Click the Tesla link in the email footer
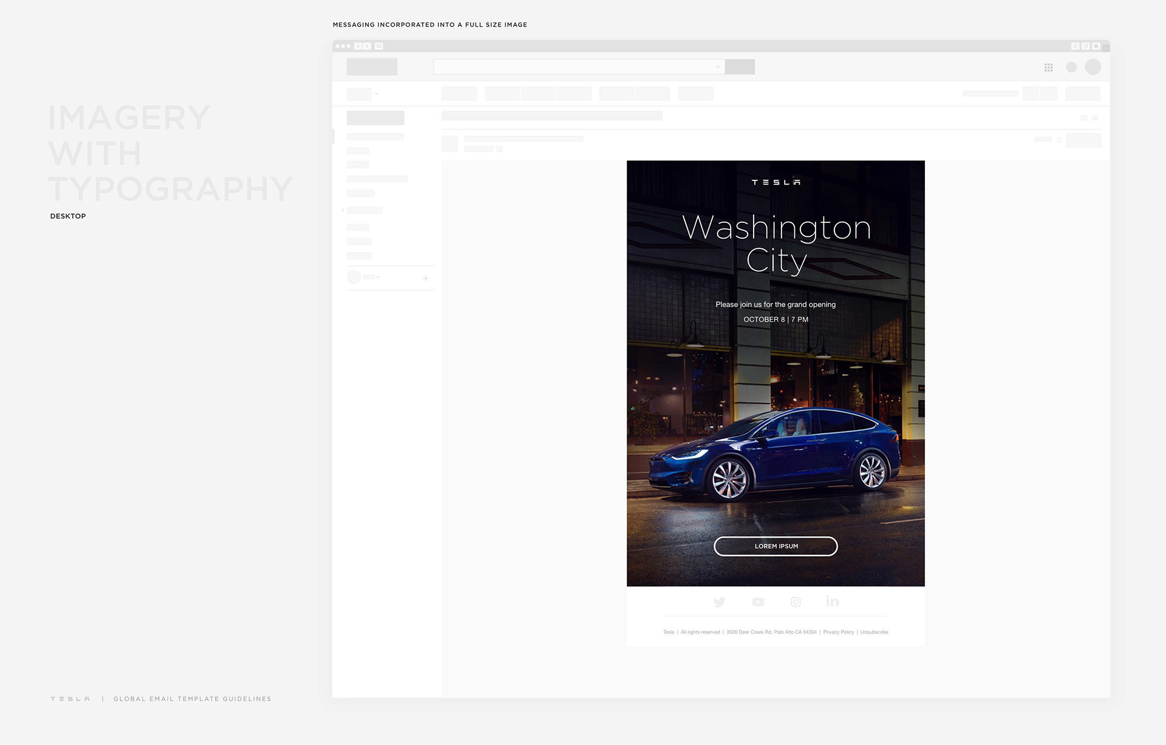The height and width of the screenshot is (745, 1166). coord(669,632)
